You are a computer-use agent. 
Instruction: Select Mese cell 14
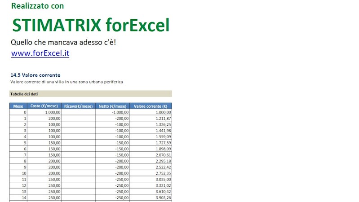point(18,198)
